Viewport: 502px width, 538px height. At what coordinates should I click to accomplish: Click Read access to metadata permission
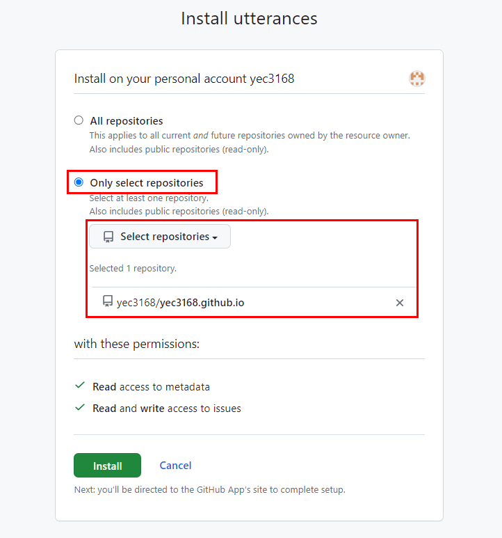[151, 387]
